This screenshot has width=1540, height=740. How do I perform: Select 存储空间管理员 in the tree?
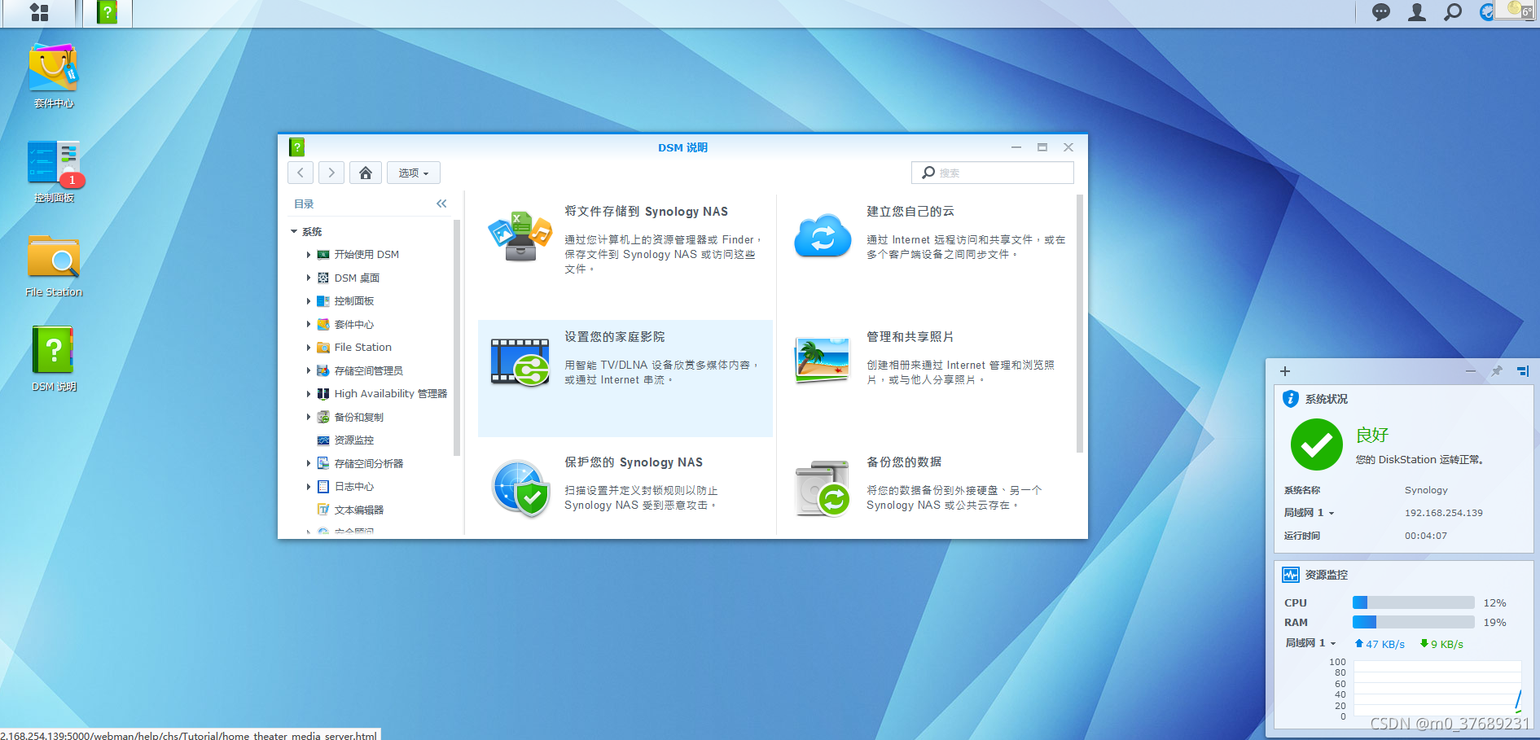click(x=369, y=370)
